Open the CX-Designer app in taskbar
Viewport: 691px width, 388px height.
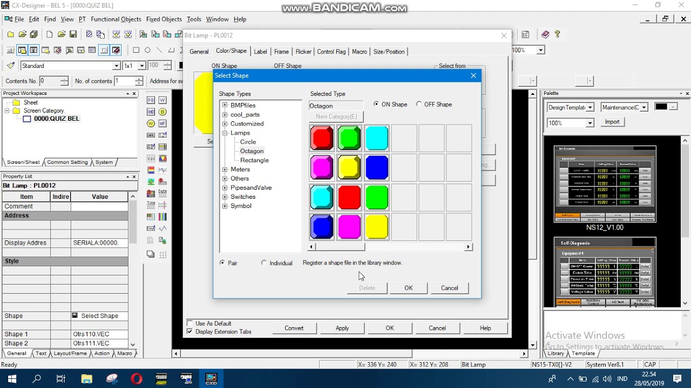coord(211,378)
